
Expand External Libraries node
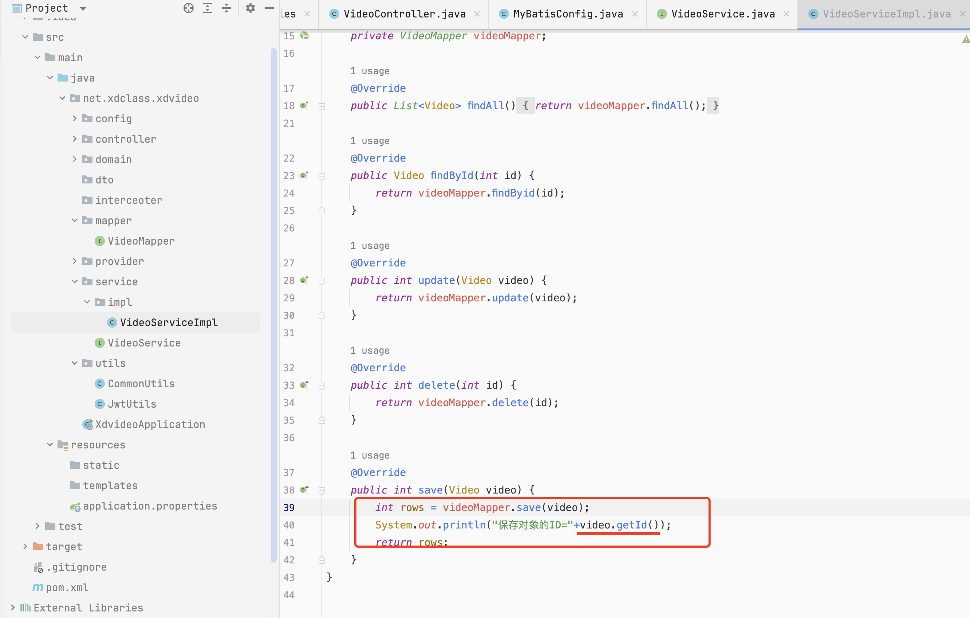[12, 607]
